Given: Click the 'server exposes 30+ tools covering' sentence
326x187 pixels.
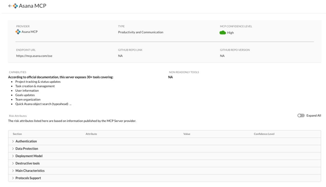Looking at the screenshot, I should click(61, 77).
